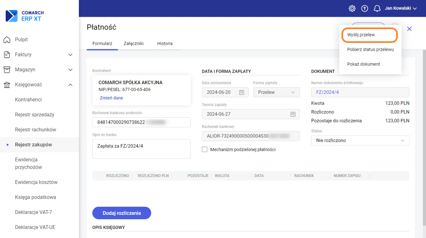Choose Pobierz status przelewu
Viewport: 426px width, 238px height.
(x=370, y=50)
